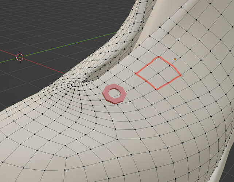The height and width of the screenshot is (182, 234).
Task: Select the vertex at the red square's top corner
Action: click(159, 57)
